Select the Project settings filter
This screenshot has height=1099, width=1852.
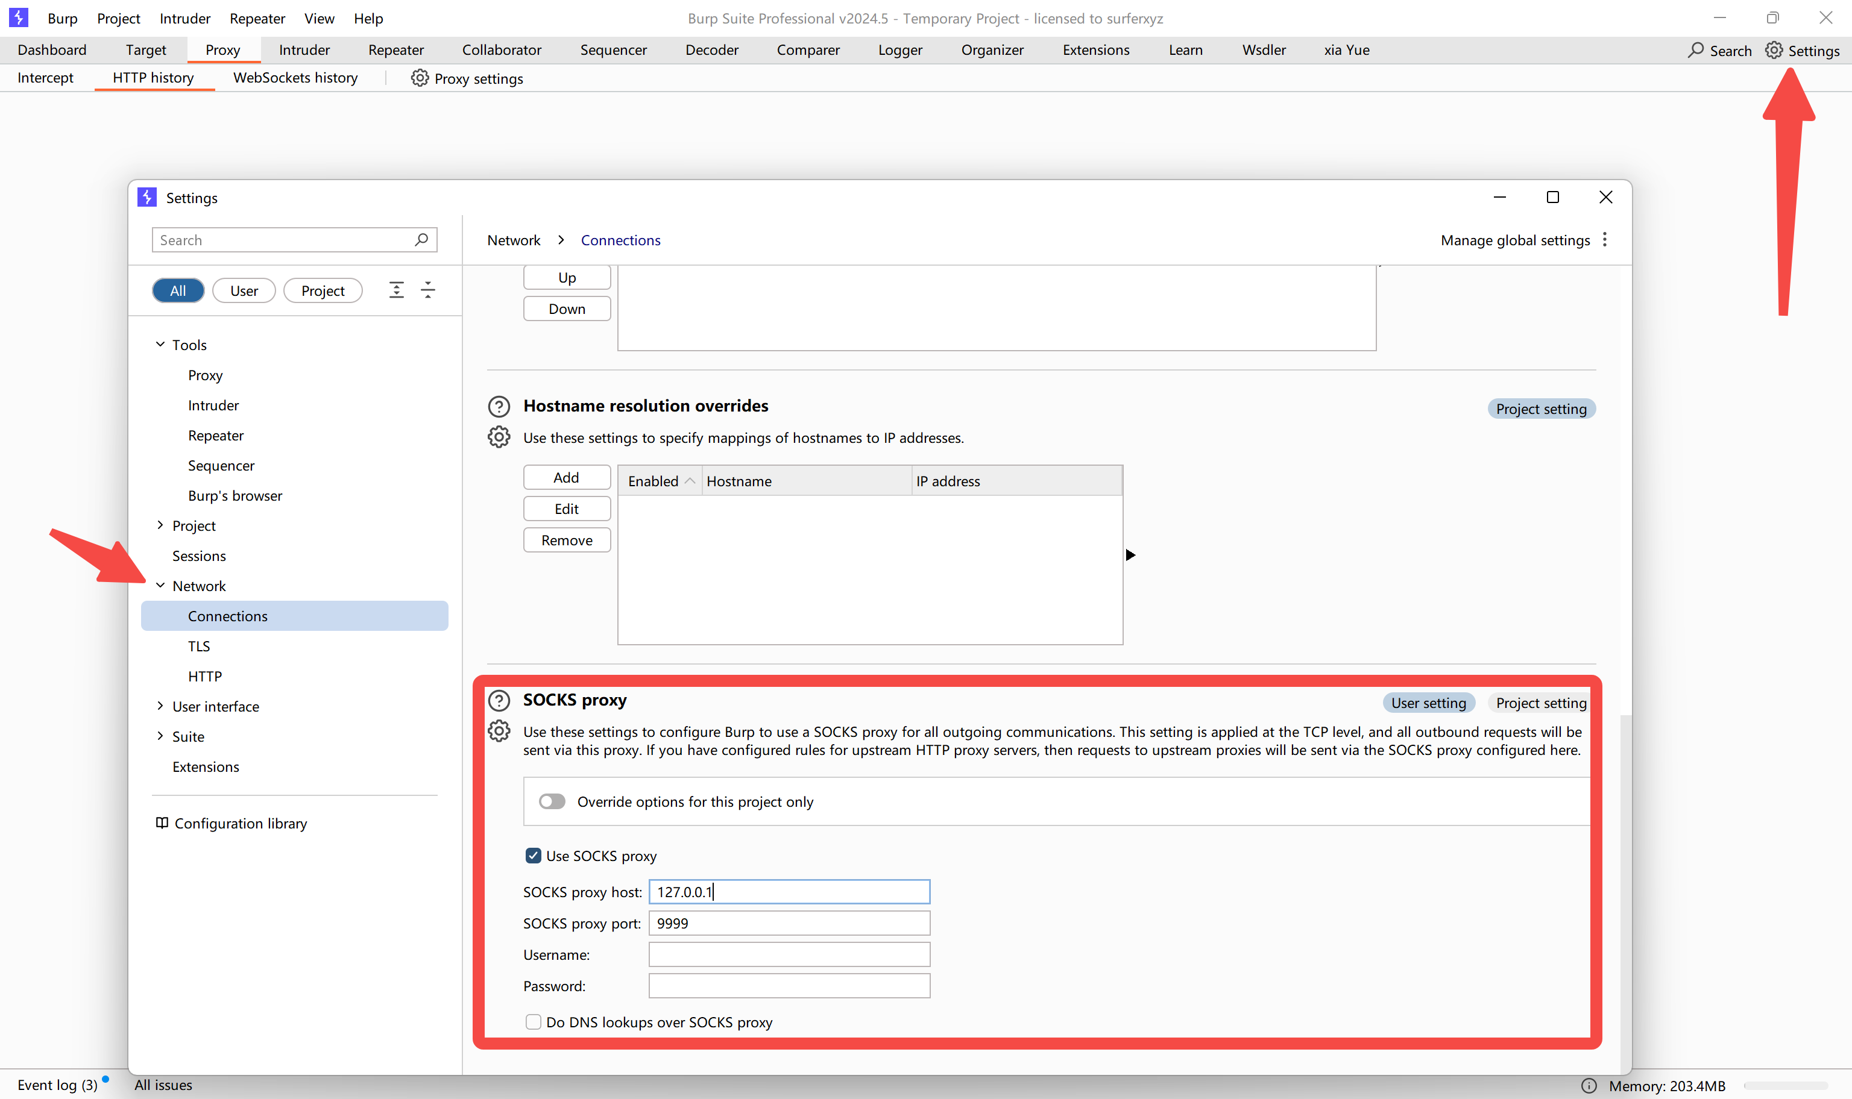323,290
